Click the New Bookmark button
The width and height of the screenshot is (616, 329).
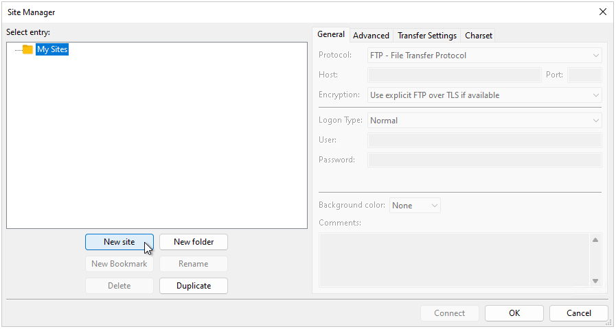click(x=119, y=264)
